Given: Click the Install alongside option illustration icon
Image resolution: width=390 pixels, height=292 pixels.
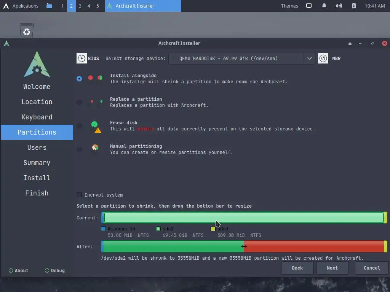Looking at the screenshot, I should point(95,78).
